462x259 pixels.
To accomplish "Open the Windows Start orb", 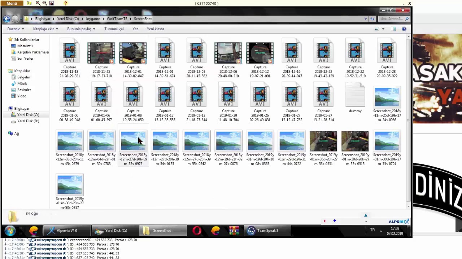I will click(x=10, y=231).
